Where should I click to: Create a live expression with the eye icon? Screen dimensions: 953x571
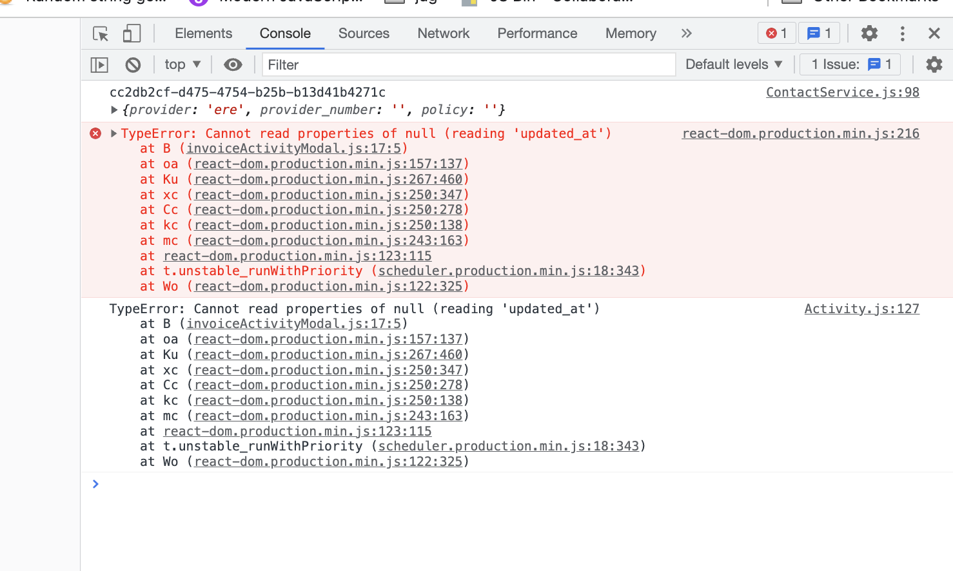233,64
